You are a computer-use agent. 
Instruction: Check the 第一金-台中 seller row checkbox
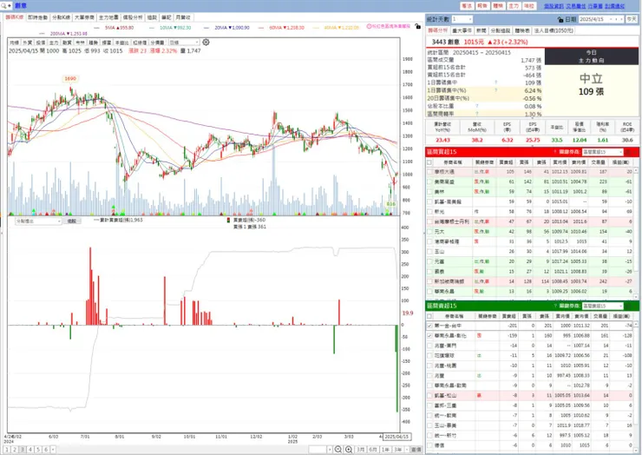(x=429, y=326)
